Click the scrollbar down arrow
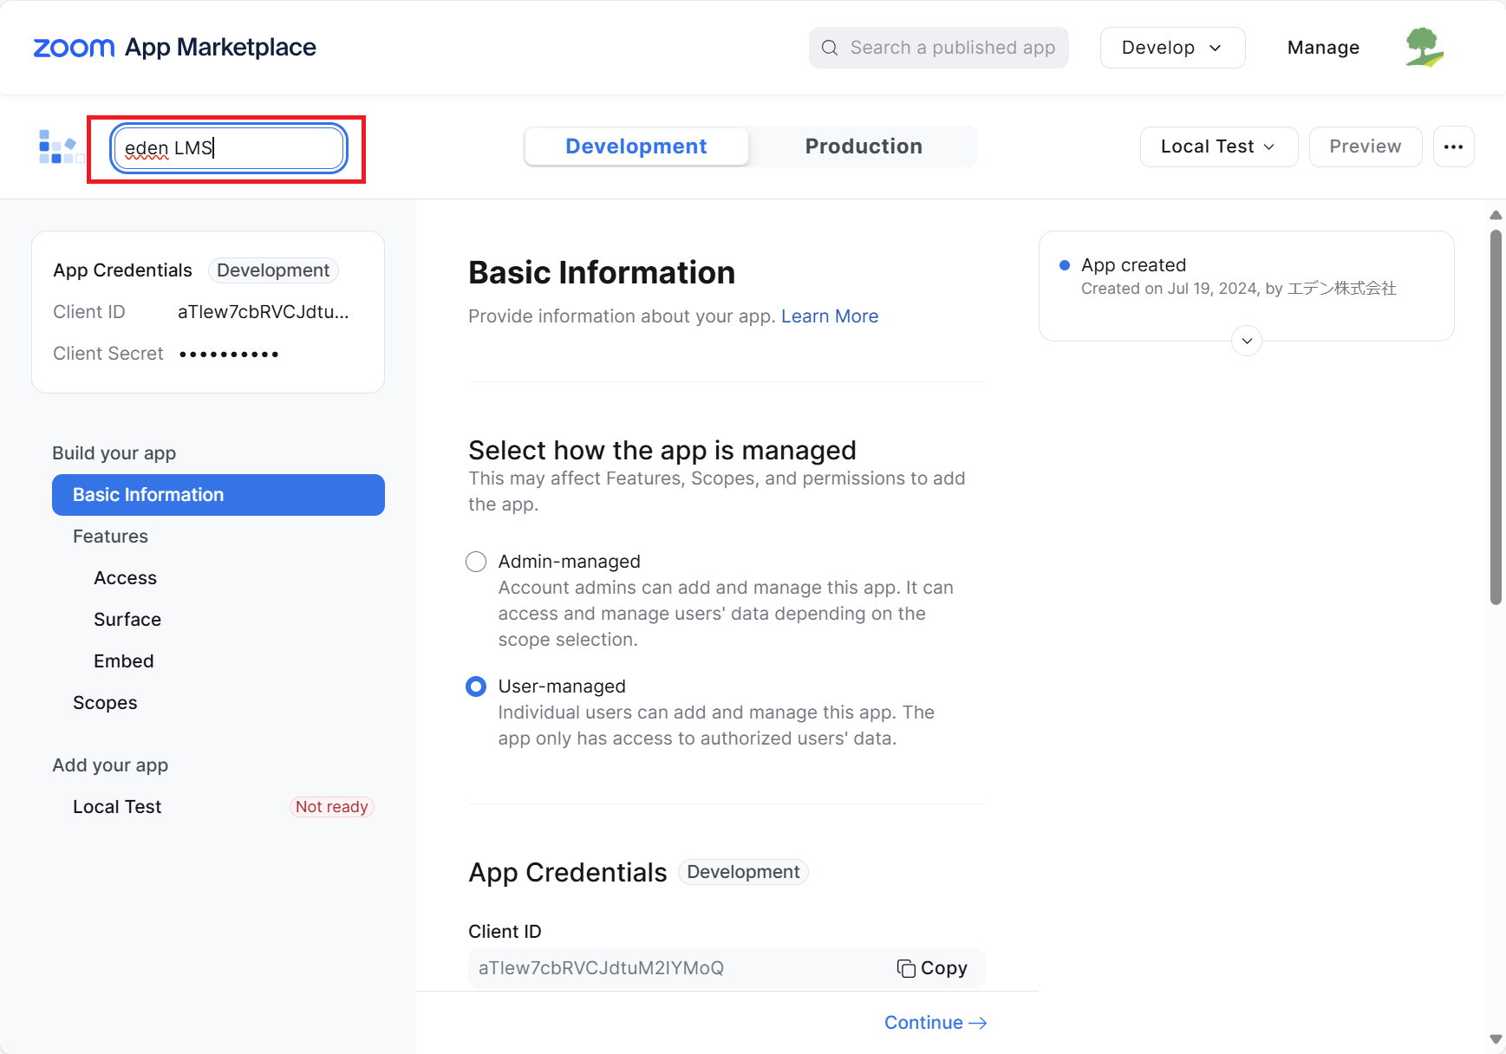Viewport: 1506px width, 1054px height. tap(1496, 1038)
